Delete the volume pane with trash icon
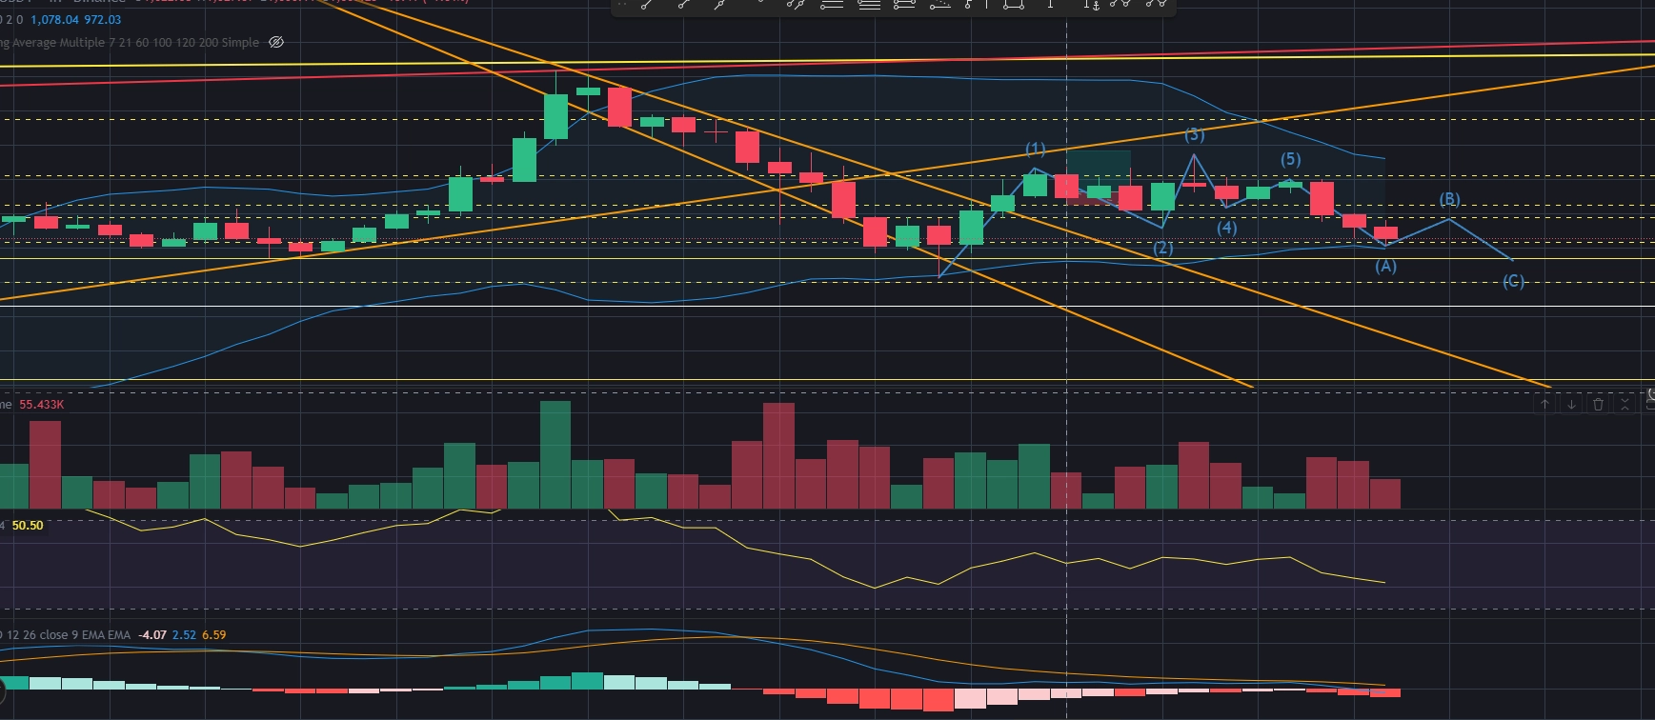1655x720 pixels. (1598, 405)
